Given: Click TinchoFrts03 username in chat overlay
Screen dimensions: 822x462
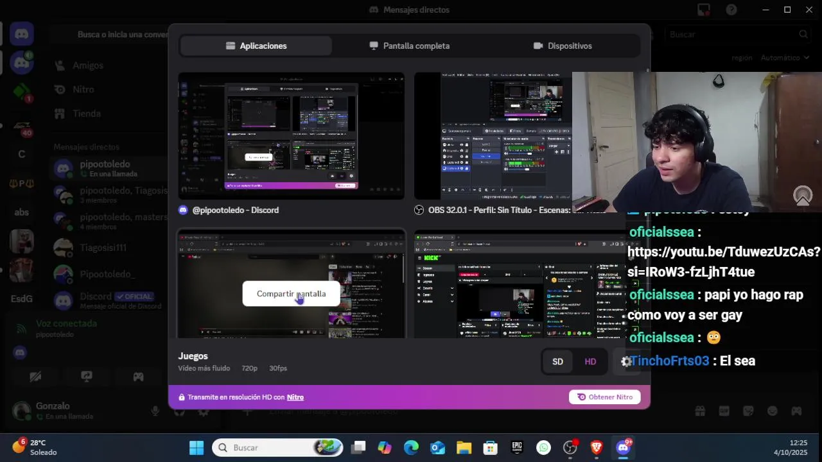Looking at the screenshot, I should coord(669,361).
